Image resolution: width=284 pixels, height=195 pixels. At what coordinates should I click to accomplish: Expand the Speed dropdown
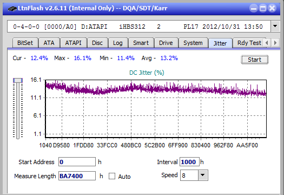tap(203, 175)
